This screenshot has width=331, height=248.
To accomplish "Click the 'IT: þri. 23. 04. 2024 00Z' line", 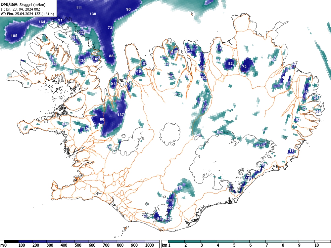I will point(20,9).
